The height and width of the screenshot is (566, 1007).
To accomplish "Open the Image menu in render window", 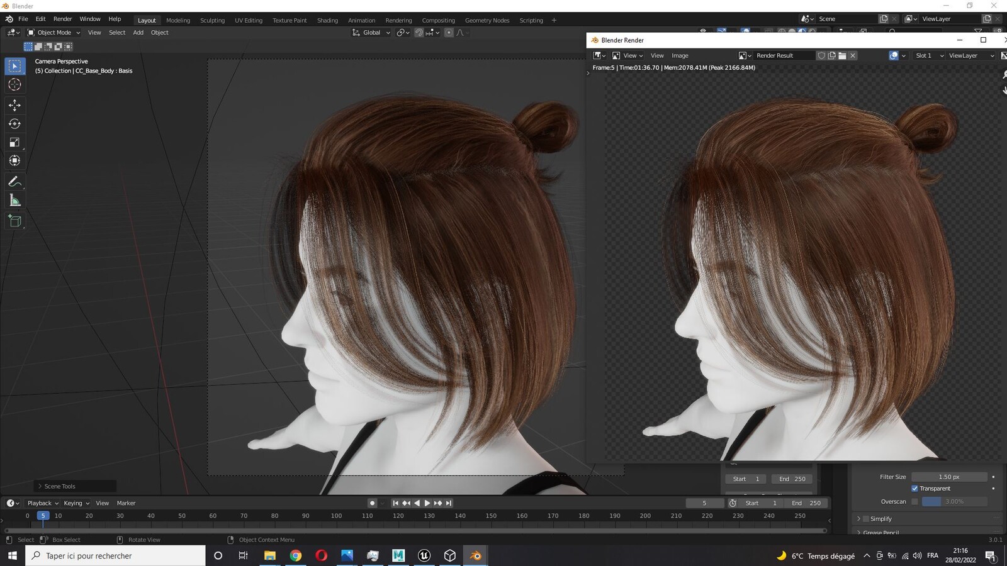I will coord(680,55).
